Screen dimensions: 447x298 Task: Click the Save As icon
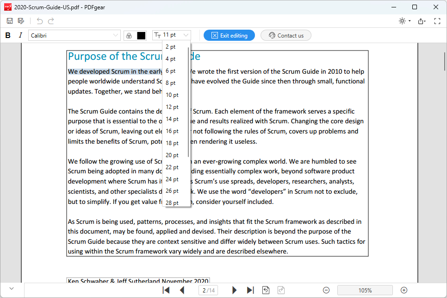point(21,21)
